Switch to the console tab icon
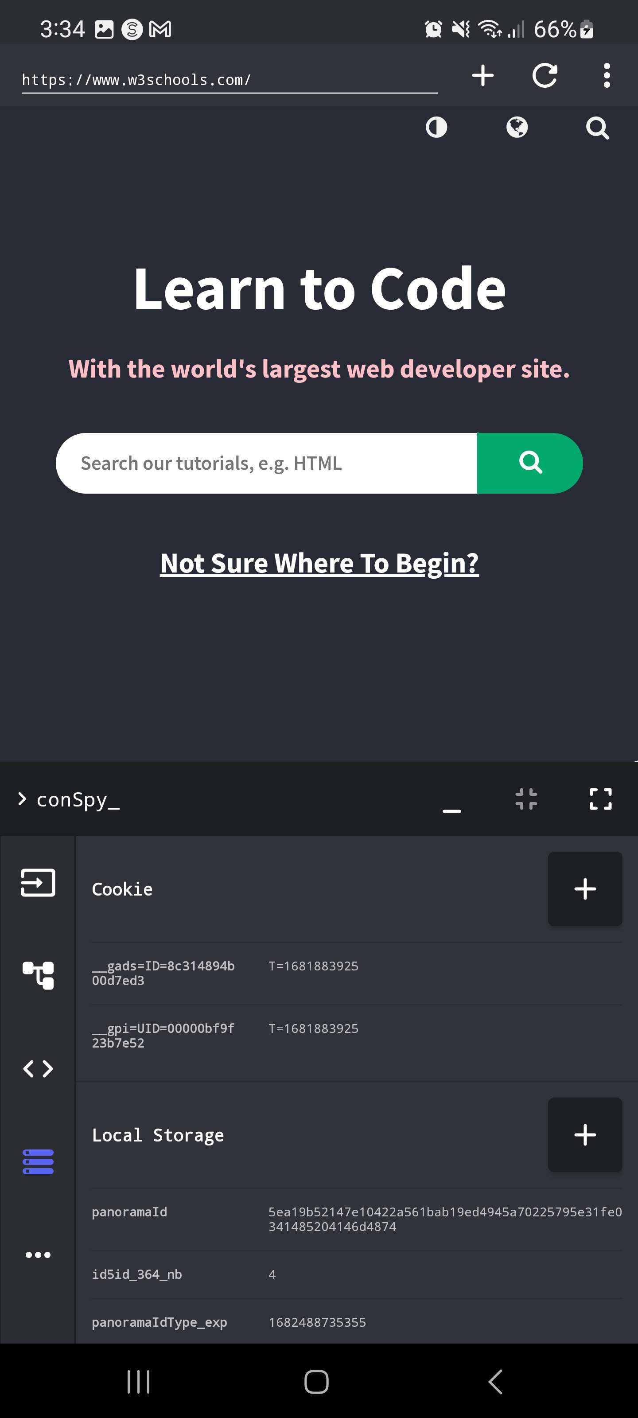Screen dimensions: 638x1418 coord(38,882)
